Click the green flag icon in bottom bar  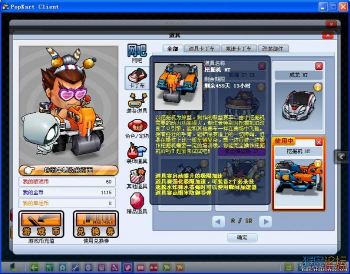[x=166, y=267]
